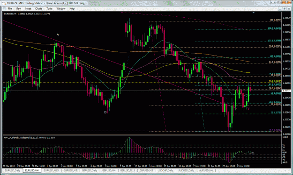Click the EURUSD,H4 price header text
Screen dimensions: 293x175
(x=27, y=14)
